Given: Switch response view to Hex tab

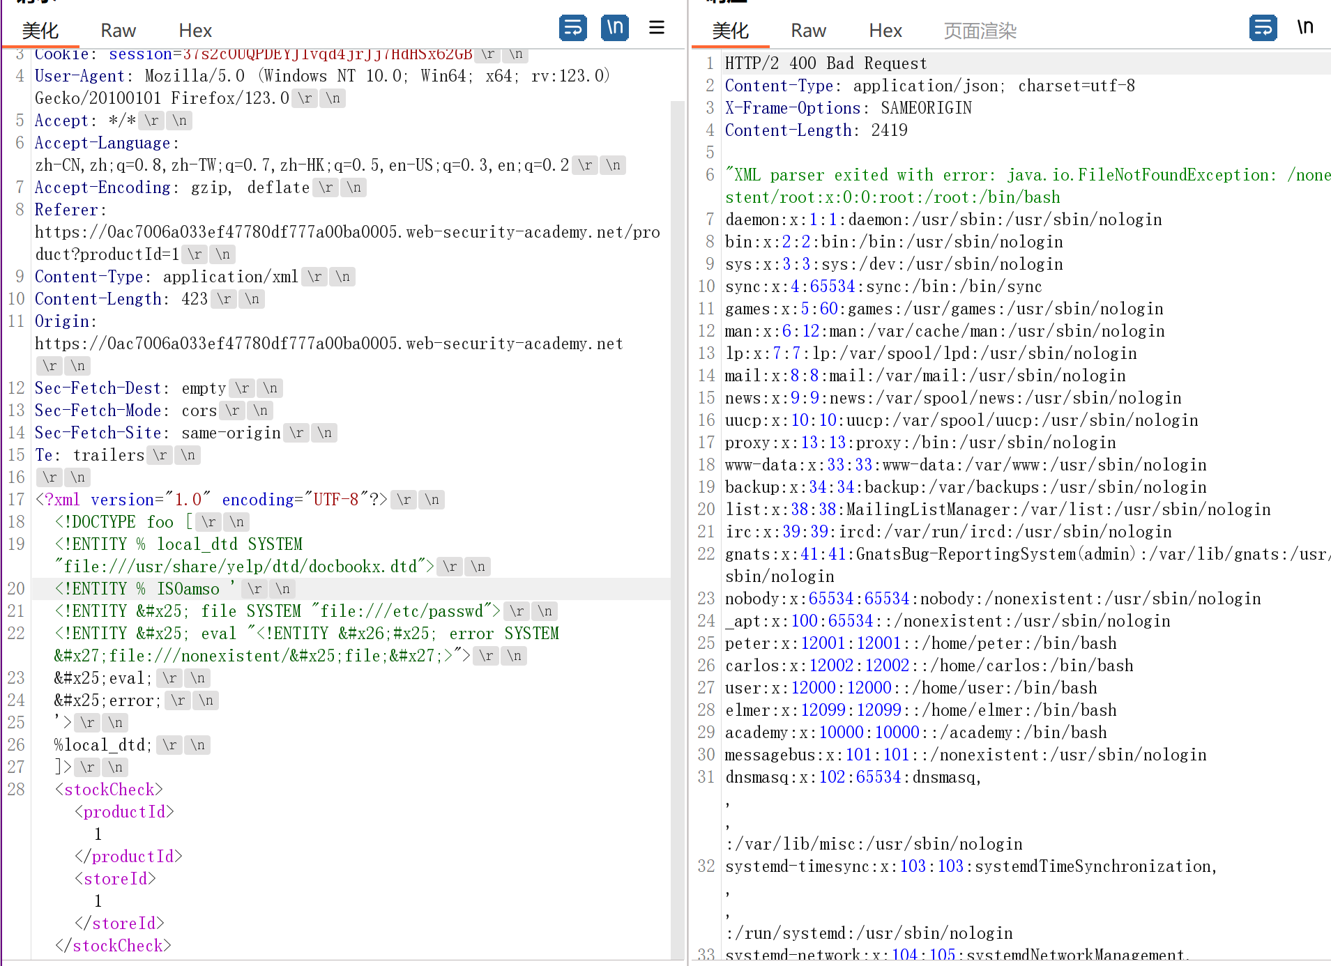Looking at the screenshot, I should pyautogui.click(x=885, y=31).
